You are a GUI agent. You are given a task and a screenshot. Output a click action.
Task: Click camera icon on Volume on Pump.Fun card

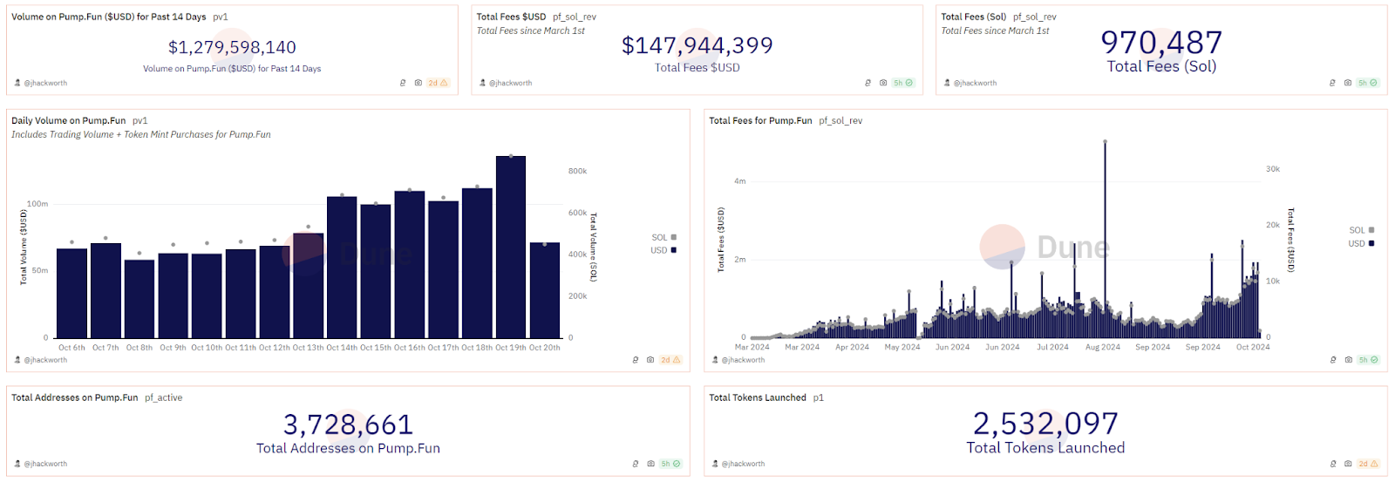click(x=418, y=83)
